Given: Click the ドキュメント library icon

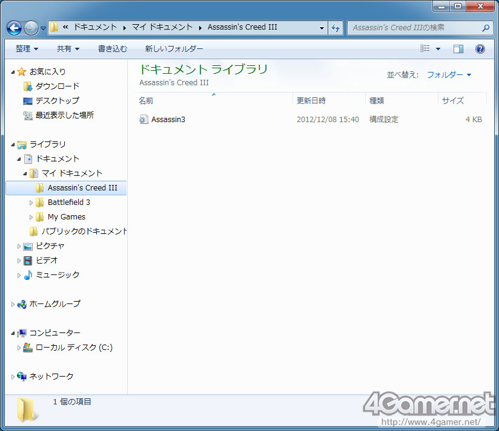Looking at the screenshot, I should pyautogui.click(x=28, y=159).
